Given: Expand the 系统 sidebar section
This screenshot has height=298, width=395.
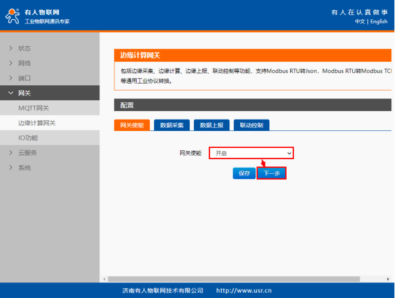Looking at the screenshot, I should [x=24, y=168].
